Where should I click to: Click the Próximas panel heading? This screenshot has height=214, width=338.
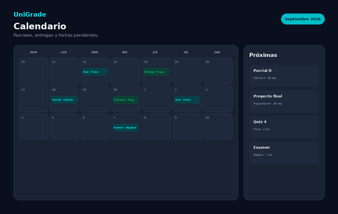click(263, 55)
